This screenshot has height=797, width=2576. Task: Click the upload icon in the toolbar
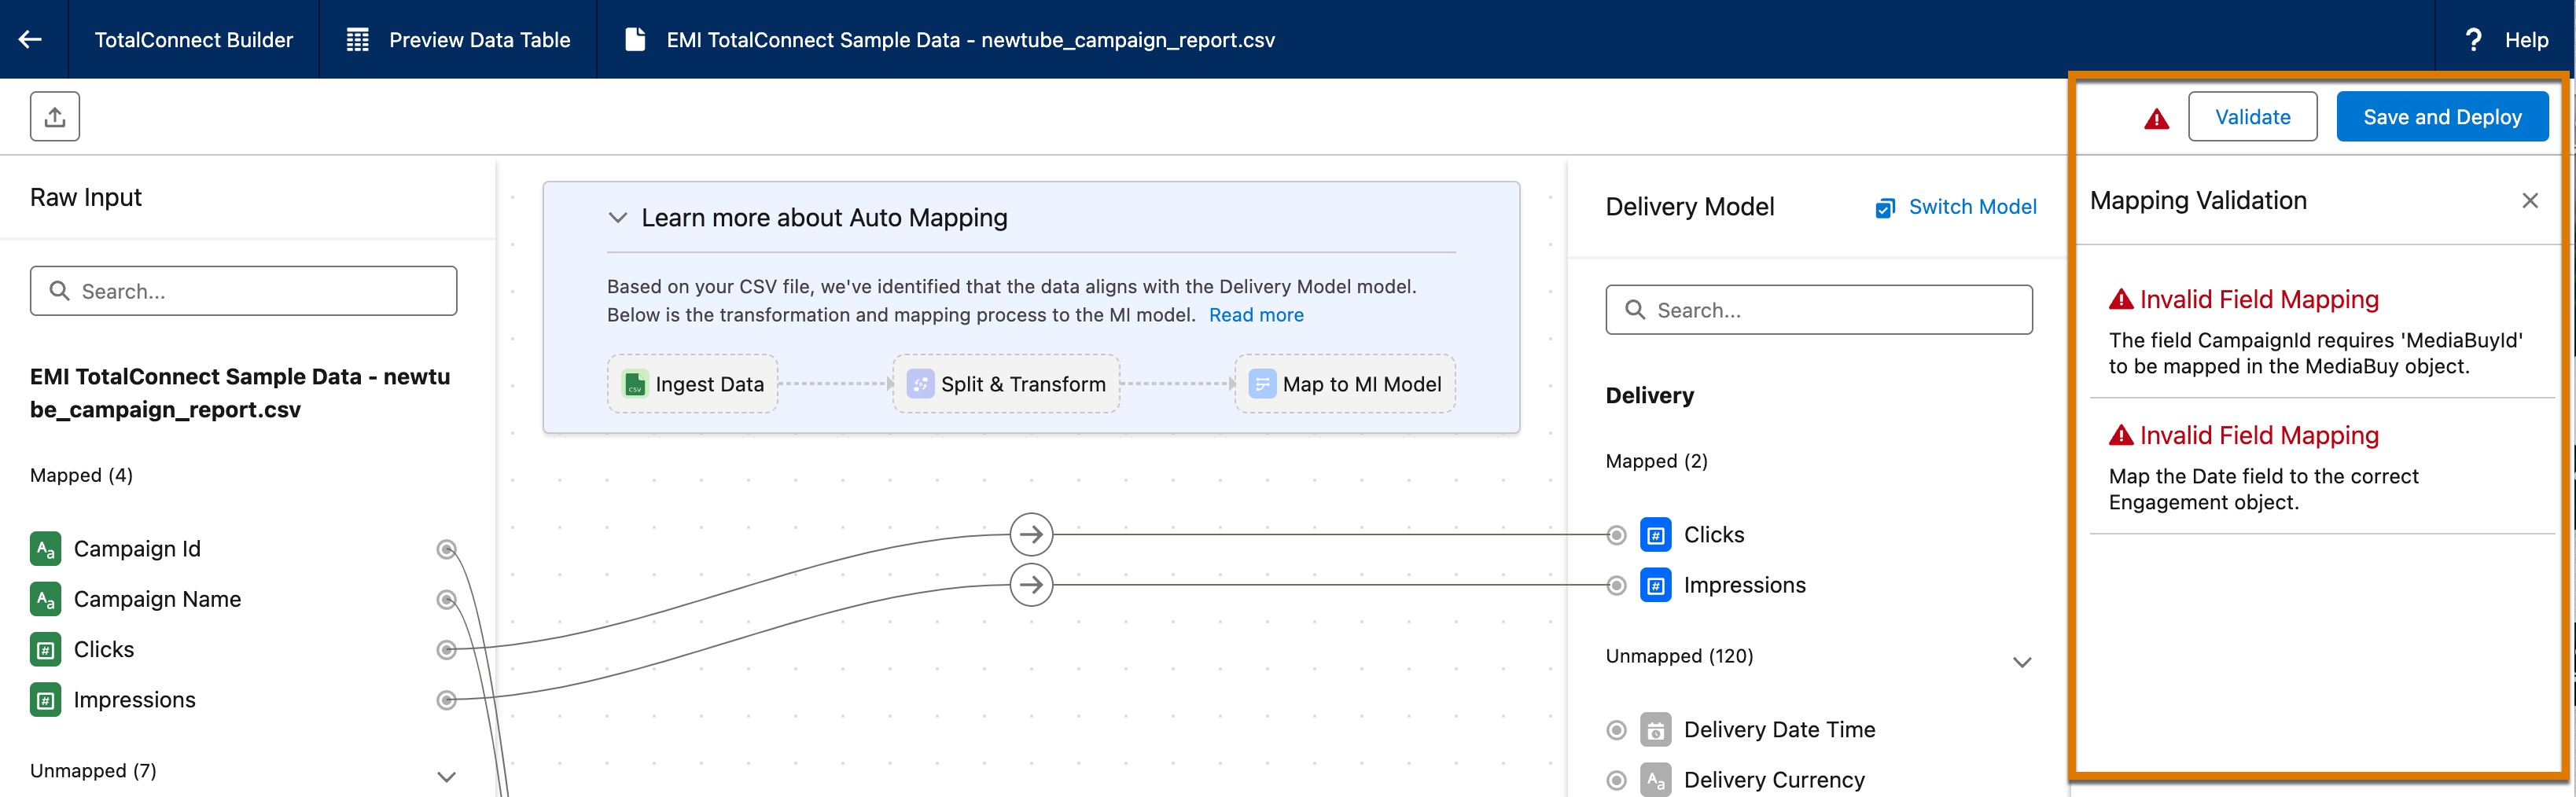55,116
